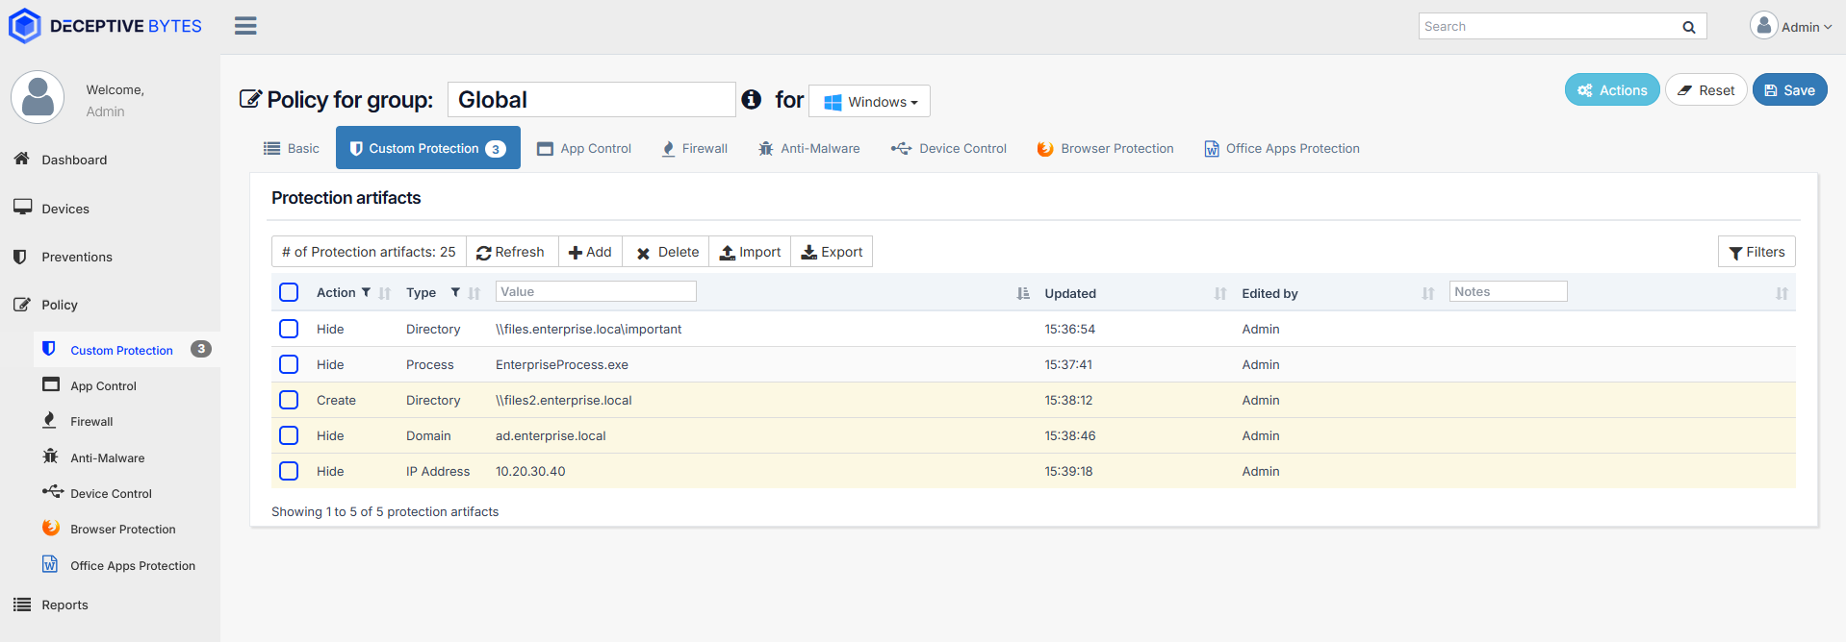Click the Deceptive Bytes hexagon logo
Image resolution: width=1846 pixels, height=642 pixels.
[25, 26]
